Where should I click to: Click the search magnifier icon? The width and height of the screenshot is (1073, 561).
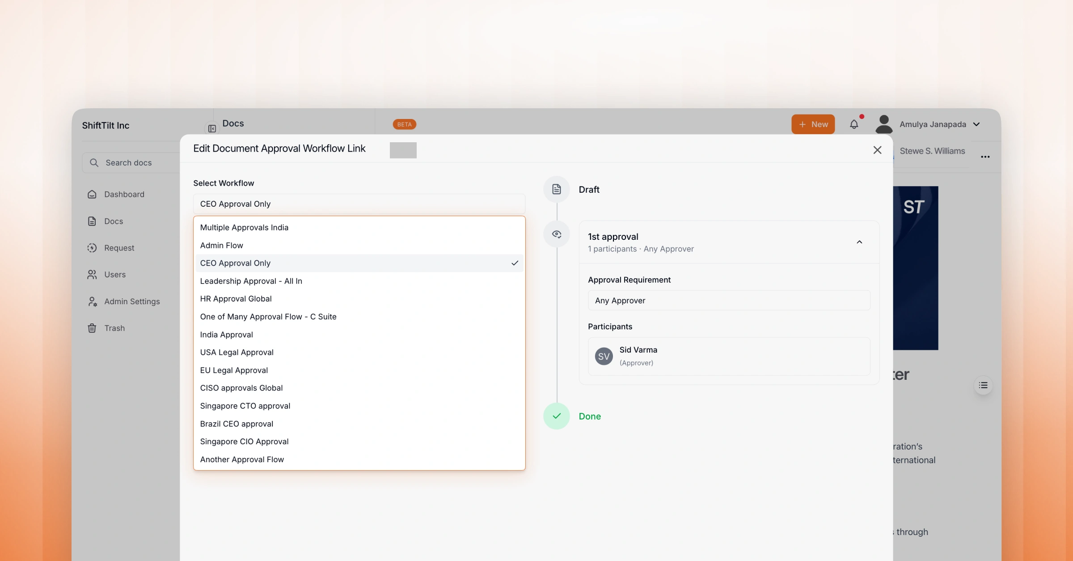94,162
